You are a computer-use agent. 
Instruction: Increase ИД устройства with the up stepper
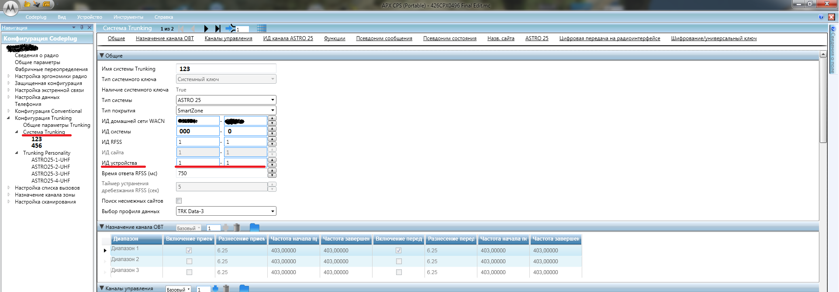[272, 160]
